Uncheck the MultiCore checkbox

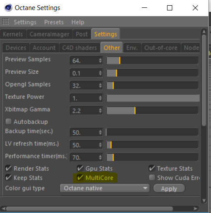(x=80, y=178)
